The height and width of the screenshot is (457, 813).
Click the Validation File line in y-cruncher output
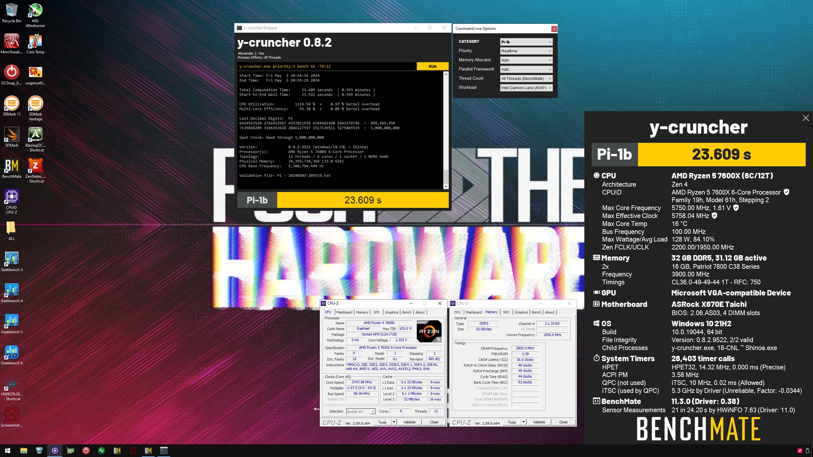tap(285, 176)
